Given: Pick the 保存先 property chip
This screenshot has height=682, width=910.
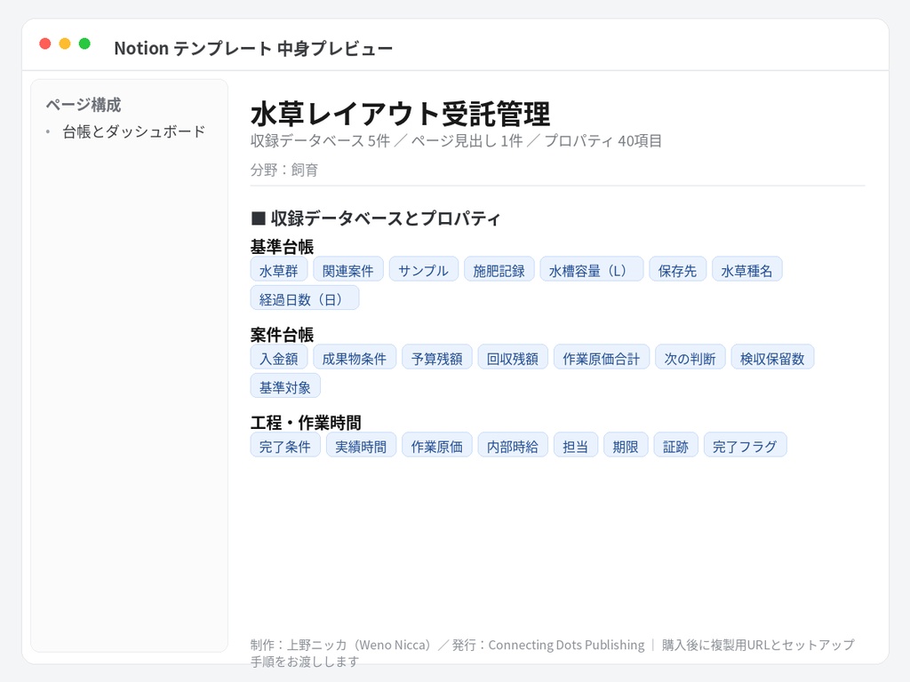Looking at the screenshot, I should 678,270.
